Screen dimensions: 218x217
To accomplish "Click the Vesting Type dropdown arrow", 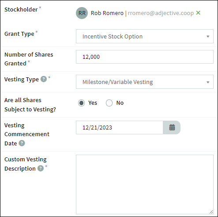I will (208, 82).
